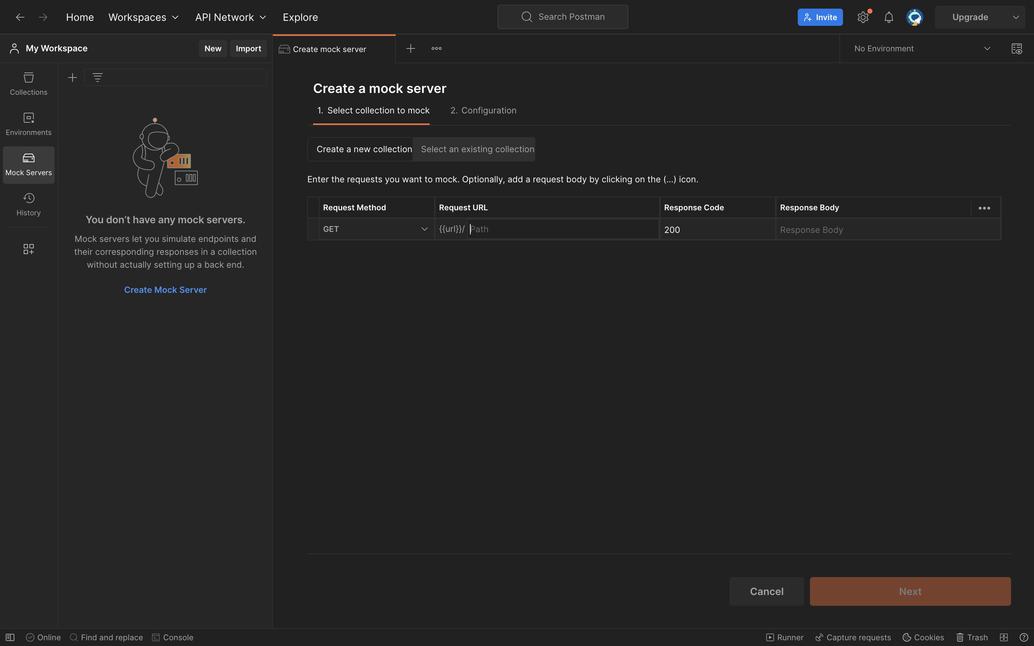
Task: Click the Next button
Action: (x=910, y=591)
